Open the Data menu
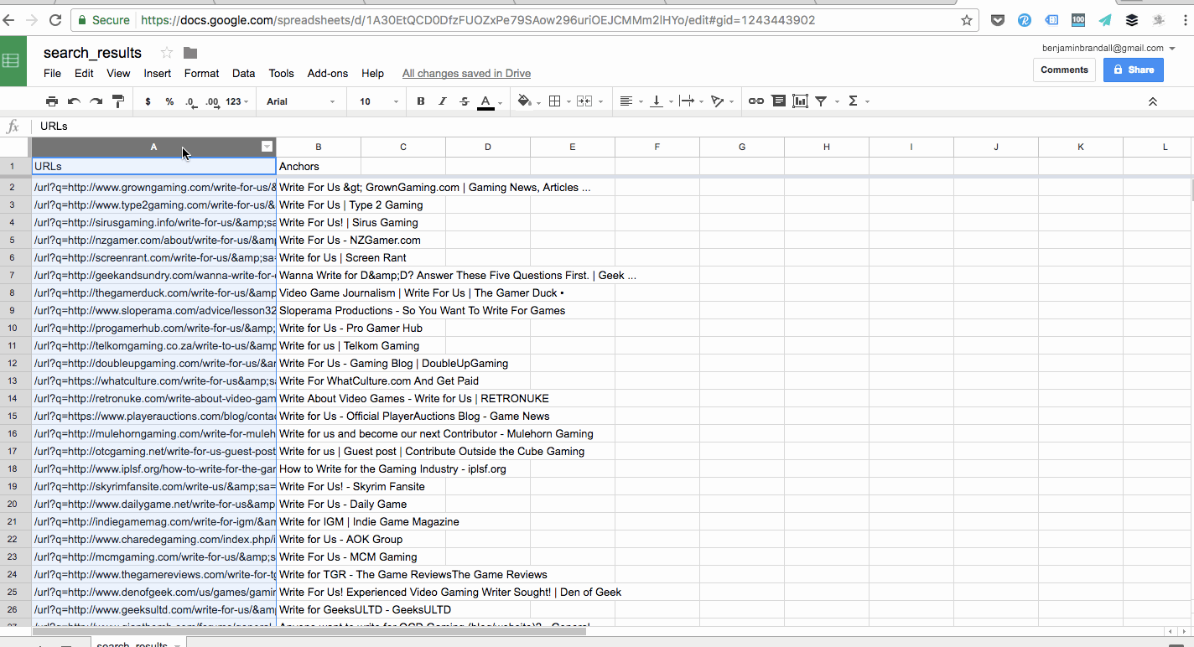 point(244,73)
